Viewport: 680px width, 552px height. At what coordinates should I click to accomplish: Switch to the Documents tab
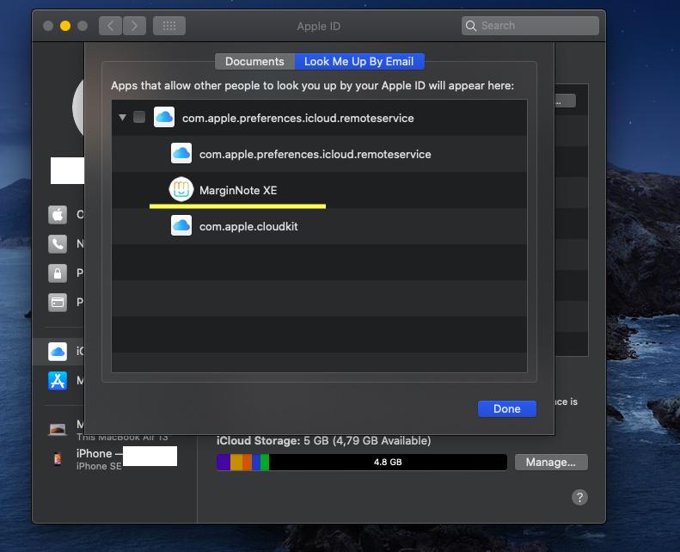254,62
